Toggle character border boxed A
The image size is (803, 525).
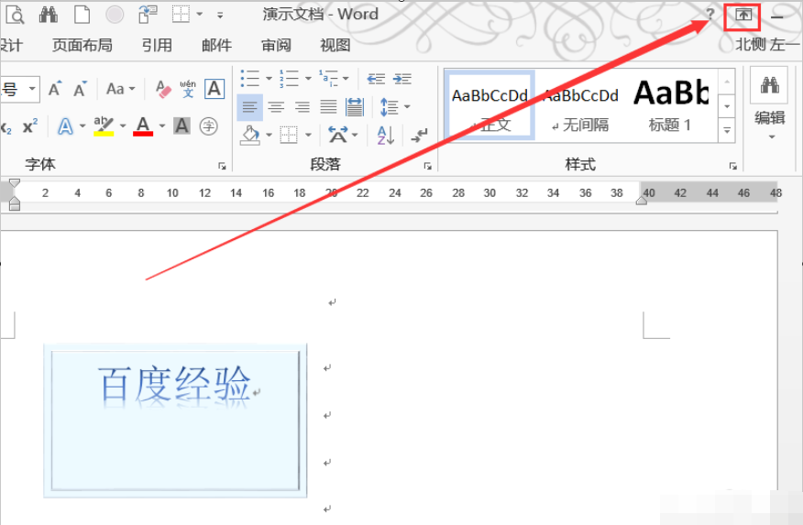214,89
